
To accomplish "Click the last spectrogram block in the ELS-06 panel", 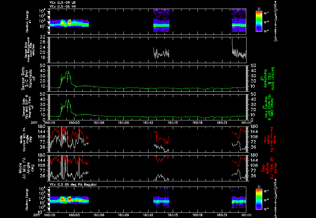I will click(239, 21).
